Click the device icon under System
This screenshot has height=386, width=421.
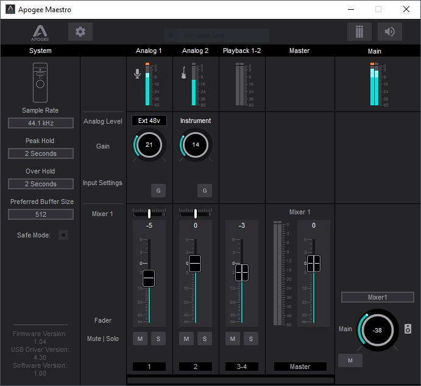pyautogui.click(x=40, y=82)
